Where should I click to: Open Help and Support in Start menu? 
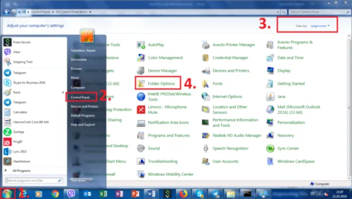click(x=83, y=125)
